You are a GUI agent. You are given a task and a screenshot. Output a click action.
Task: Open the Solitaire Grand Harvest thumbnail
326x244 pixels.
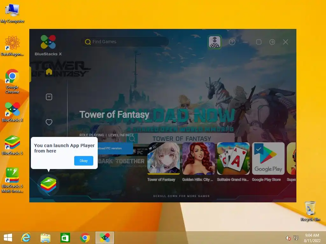click(233, 159)
